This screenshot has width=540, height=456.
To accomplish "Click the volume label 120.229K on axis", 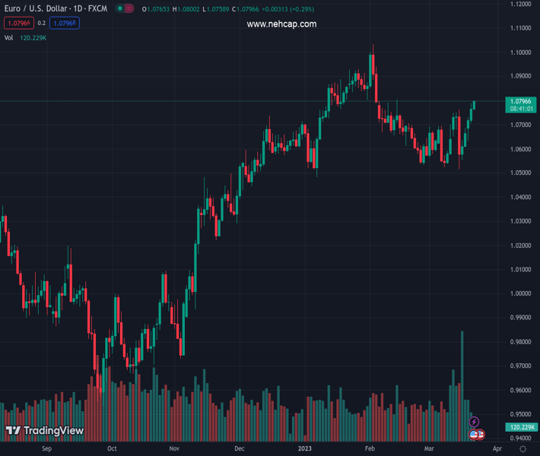I will point(521,428).
